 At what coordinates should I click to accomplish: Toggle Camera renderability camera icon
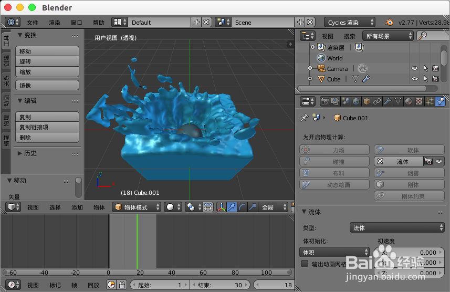click(x=436, y=68)
